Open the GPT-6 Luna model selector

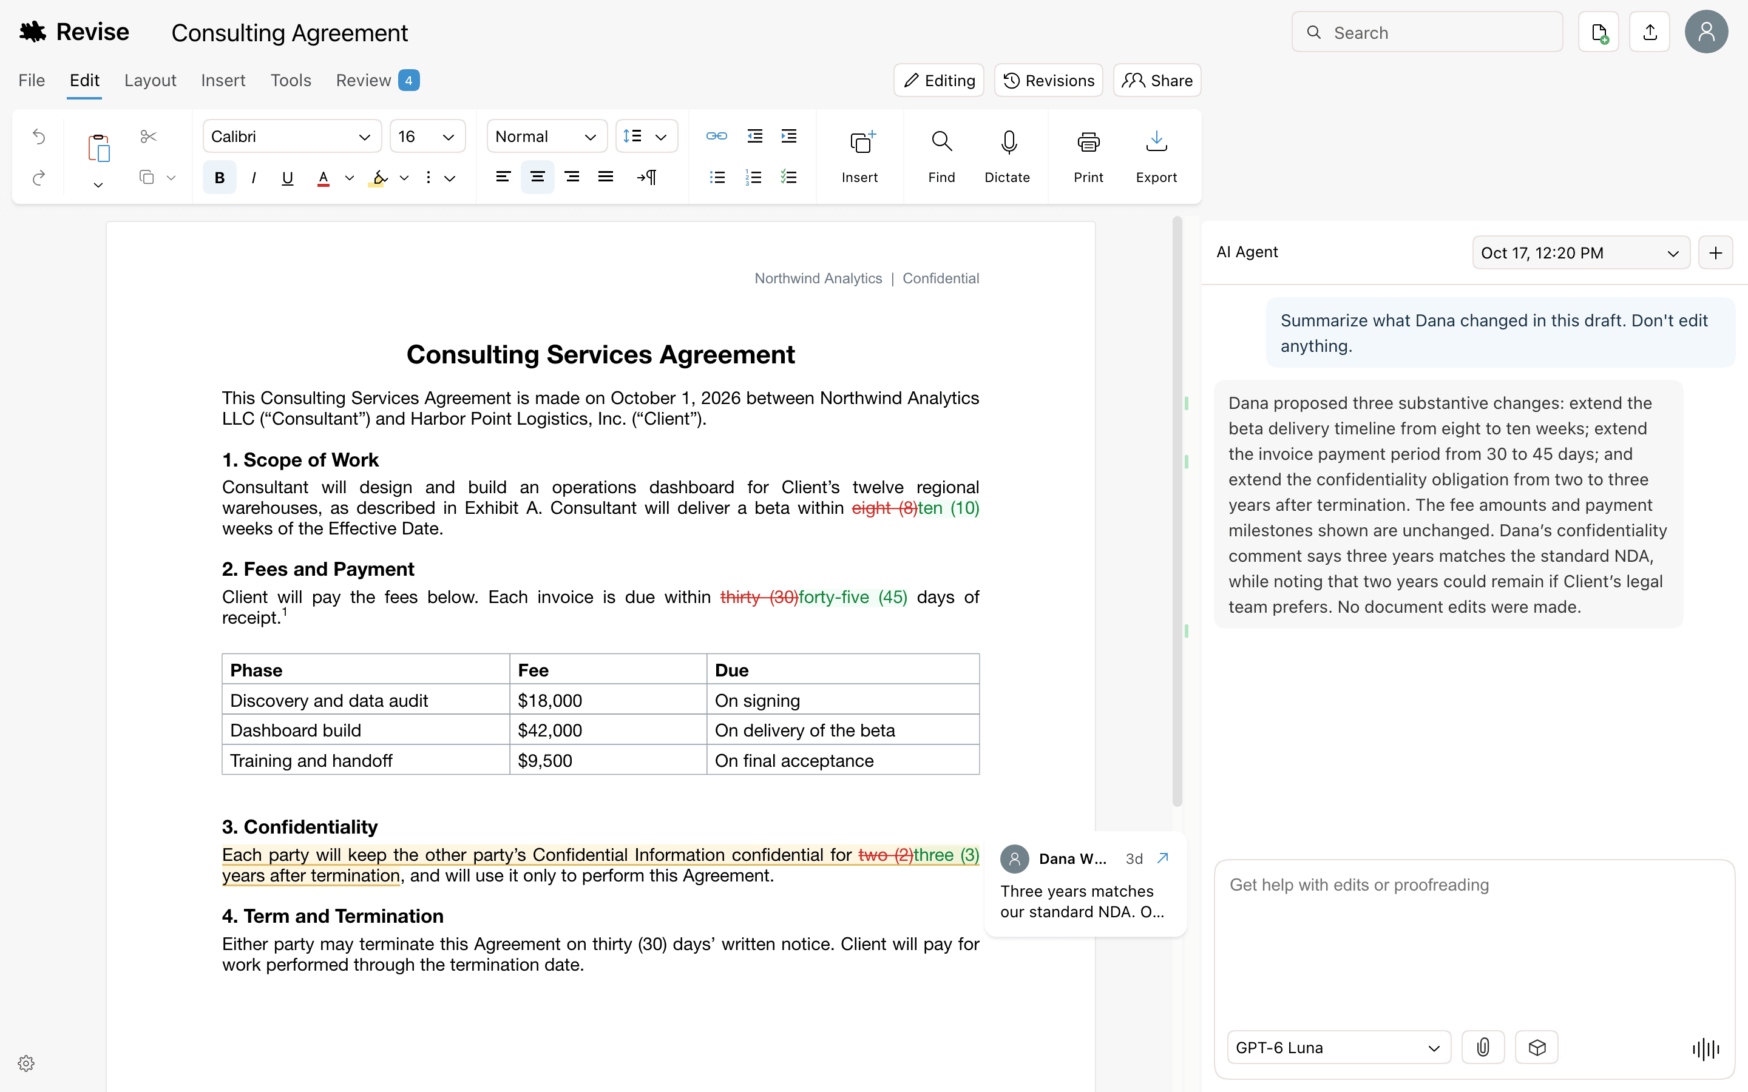coord(1338,1047)
